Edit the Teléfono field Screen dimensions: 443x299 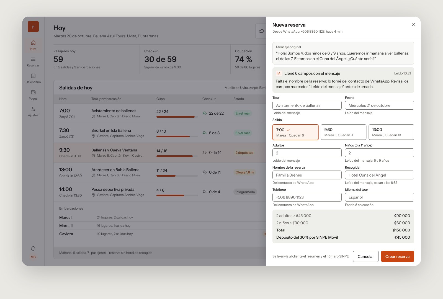pos(307,197)
